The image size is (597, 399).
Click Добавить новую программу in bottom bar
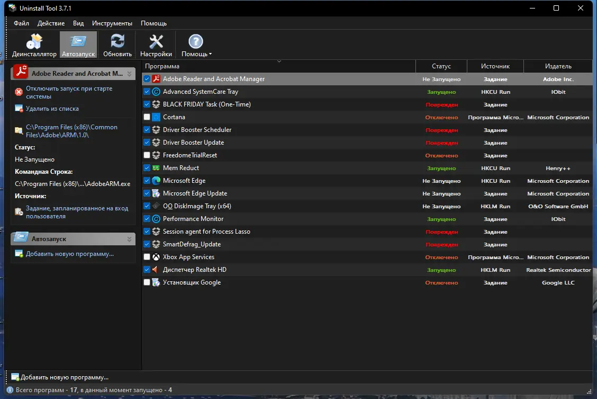click(x=65, y=377)
